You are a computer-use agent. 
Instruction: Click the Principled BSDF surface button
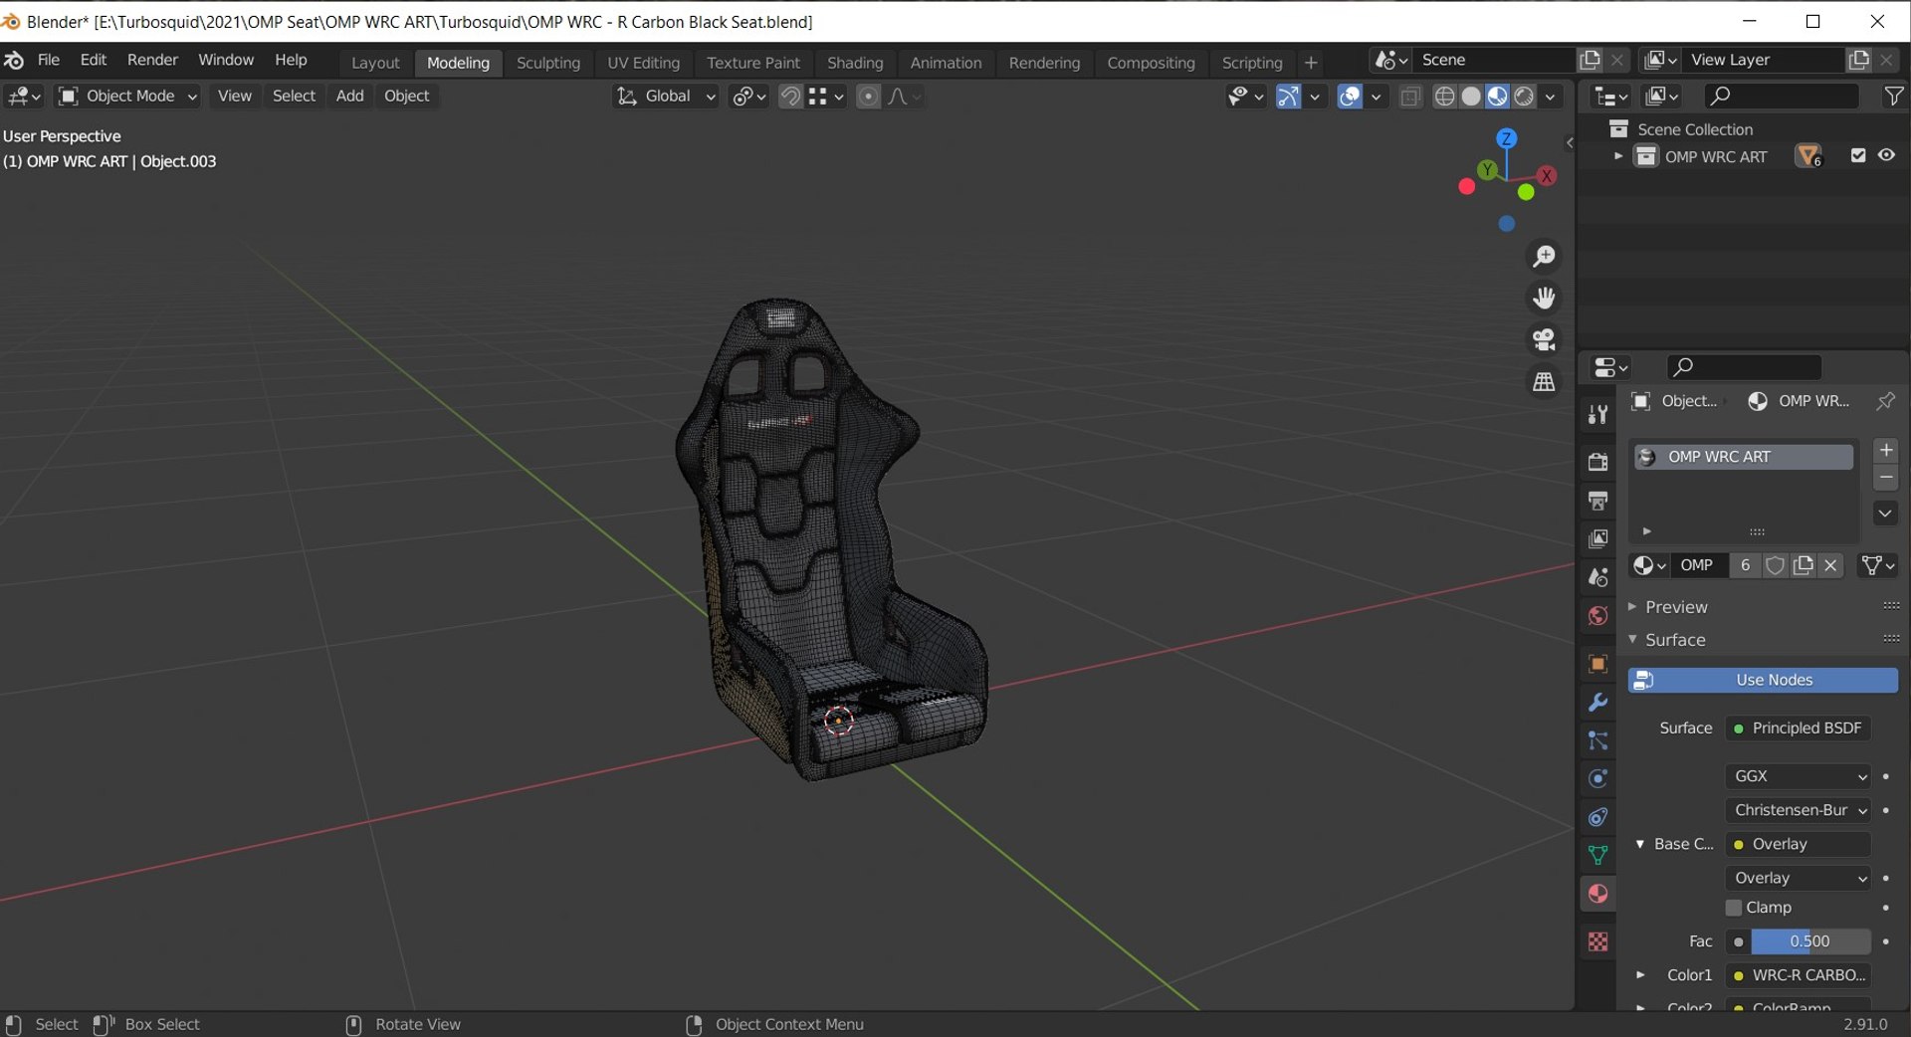[x=1799, y=728]
